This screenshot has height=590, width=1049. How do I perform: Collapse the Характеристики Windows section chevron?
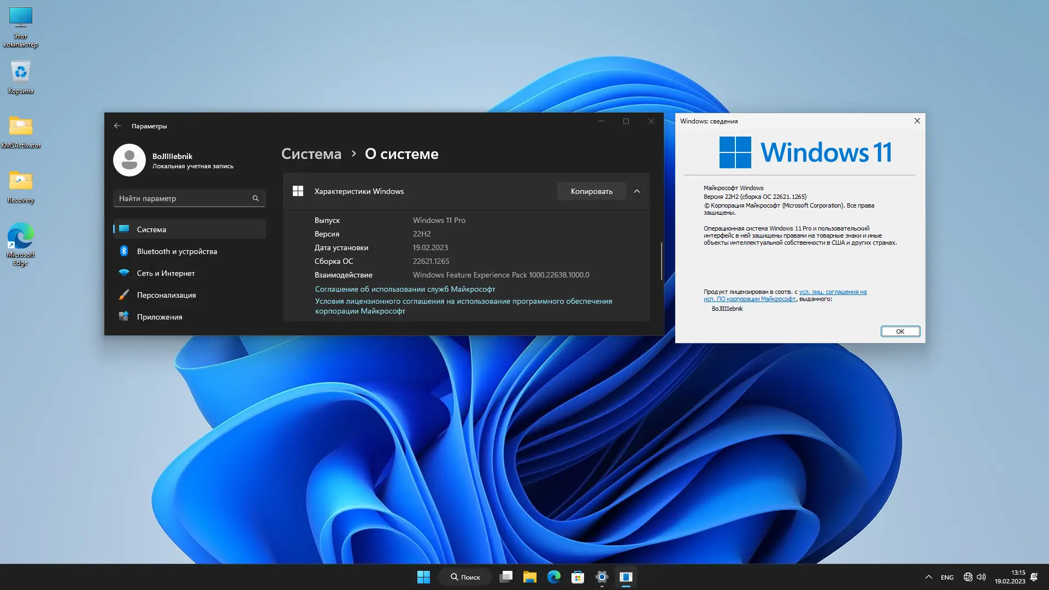click(637, 191)
